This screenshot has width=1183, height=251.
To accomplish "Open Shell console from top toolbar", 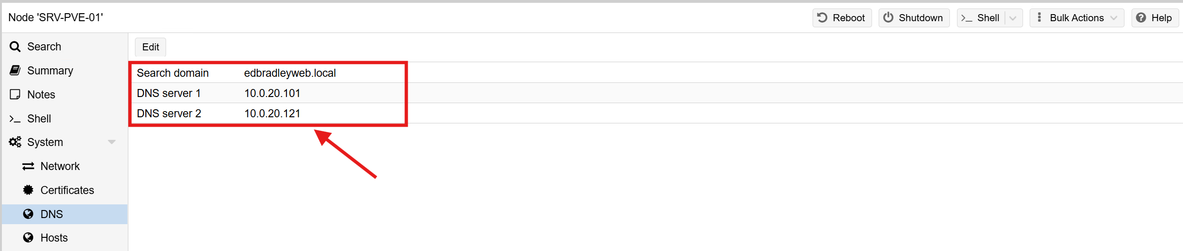I will tap(981, 18).
